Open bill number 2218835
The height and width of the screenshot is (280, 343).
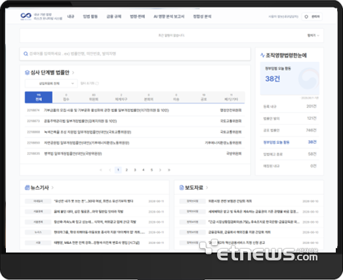point(134,154)
